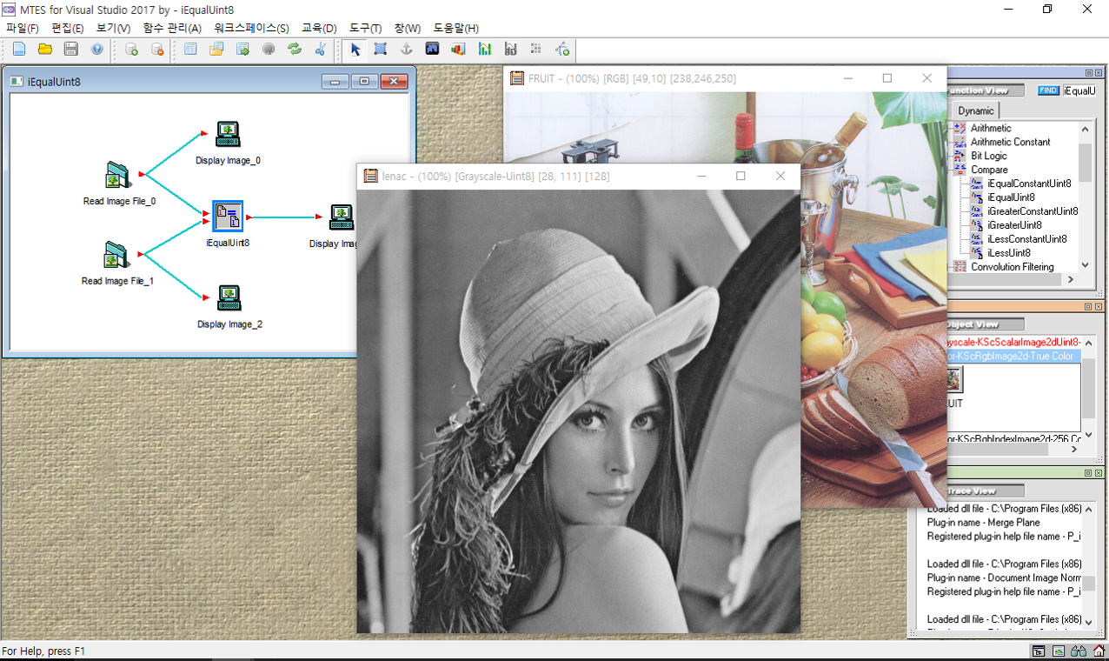1109x661 pixels.
Task: Click the New file toolbar icon
Action: point(19,50)
